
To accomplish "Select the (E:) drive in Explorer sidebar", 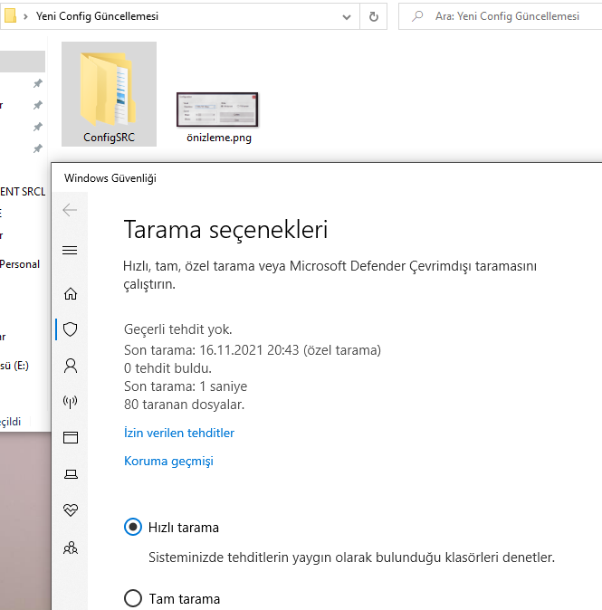I will (14, 366).
